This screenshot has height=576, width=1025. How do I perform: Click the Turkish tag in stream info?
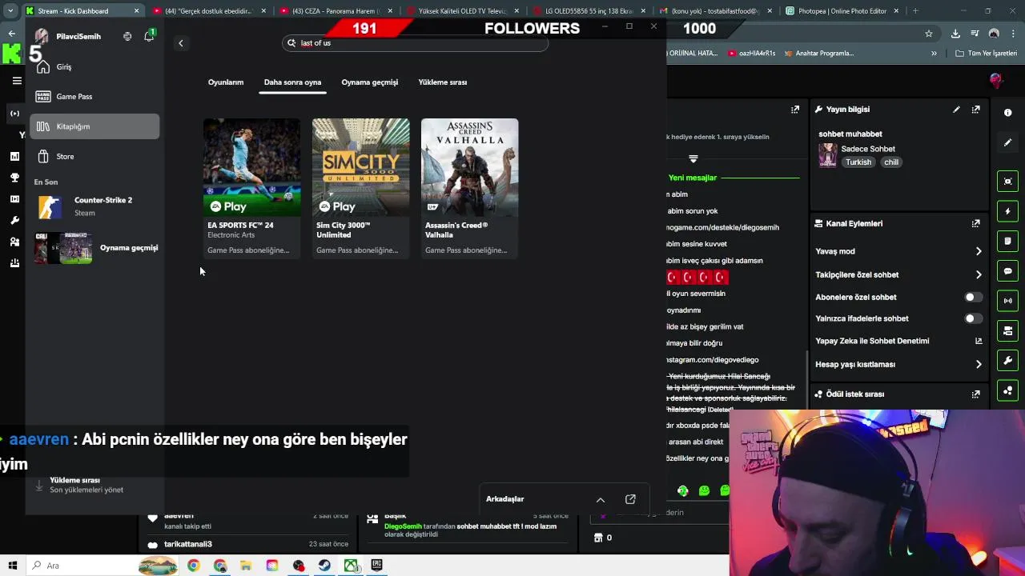click(858, 162)
